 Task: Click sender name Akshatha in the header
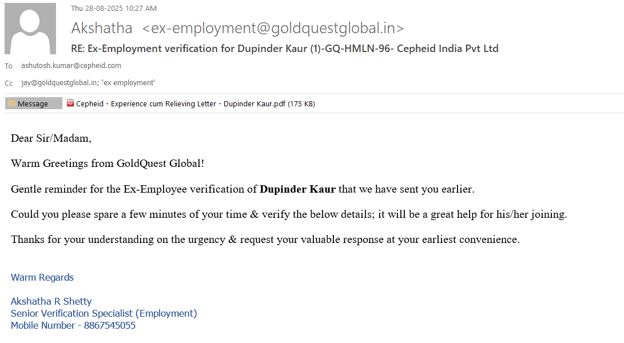(102, 28)
